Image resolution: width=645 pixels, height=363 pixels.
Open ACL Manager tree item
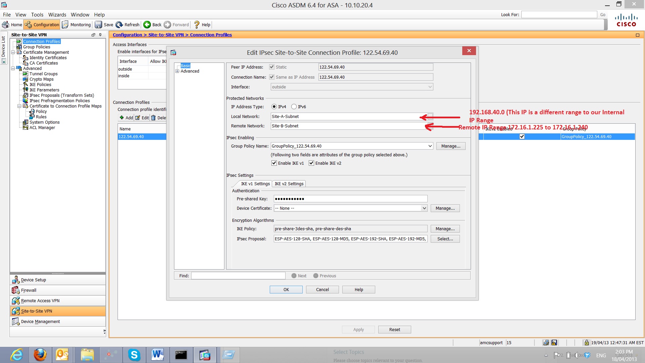coord(42,127)
